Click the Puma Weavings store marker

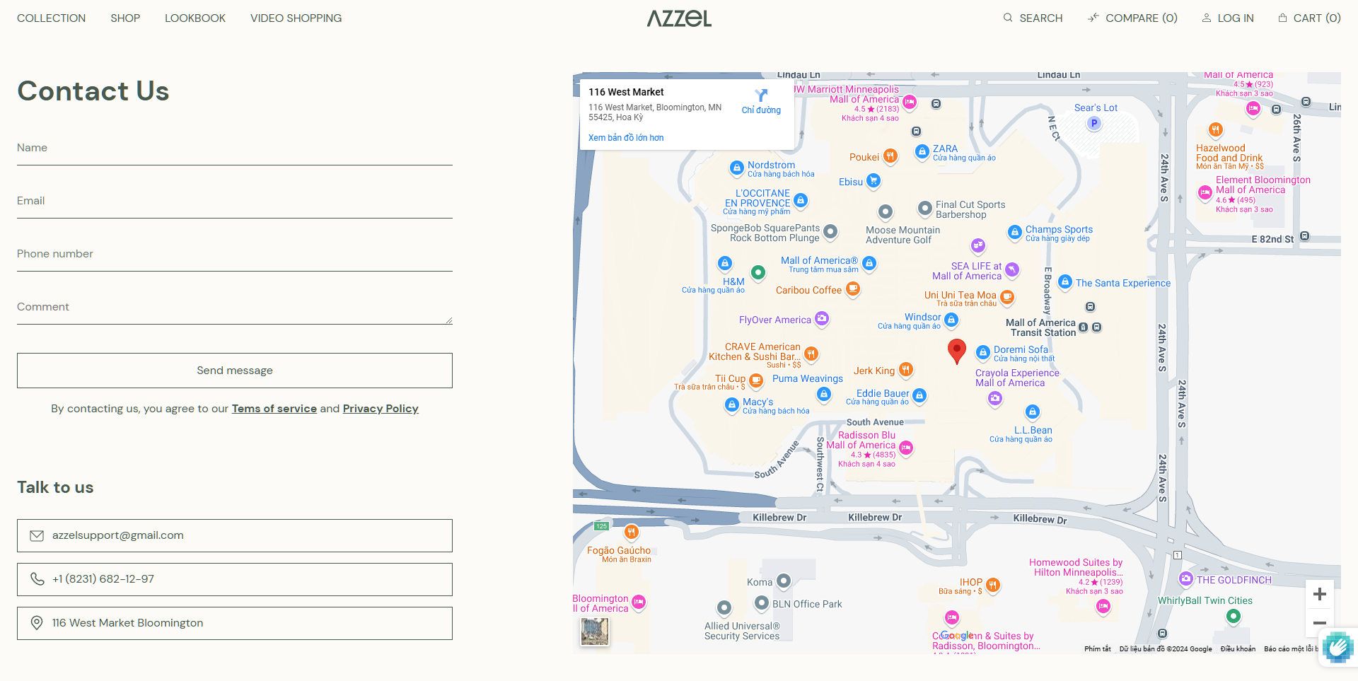824,394
